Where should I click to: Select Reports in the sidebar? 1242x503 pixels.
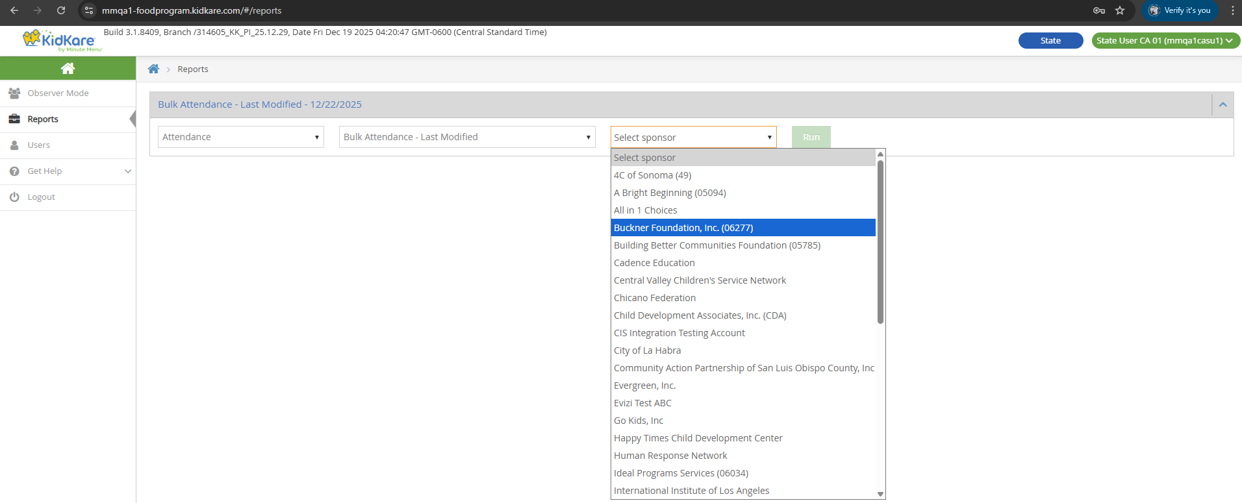pyautogui.click(x=68, y=119)
